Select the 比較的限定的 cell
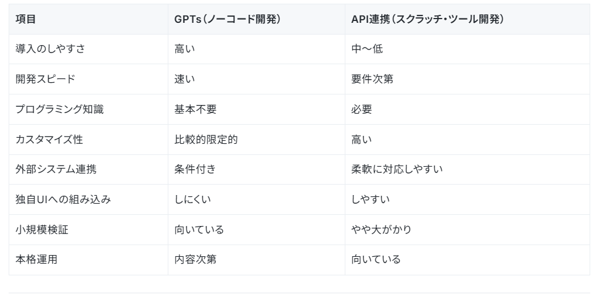 pyautogui.click(x=256, y=140)
